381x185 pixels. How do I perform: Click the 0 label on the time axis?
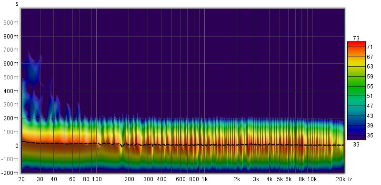coord(17,146)
